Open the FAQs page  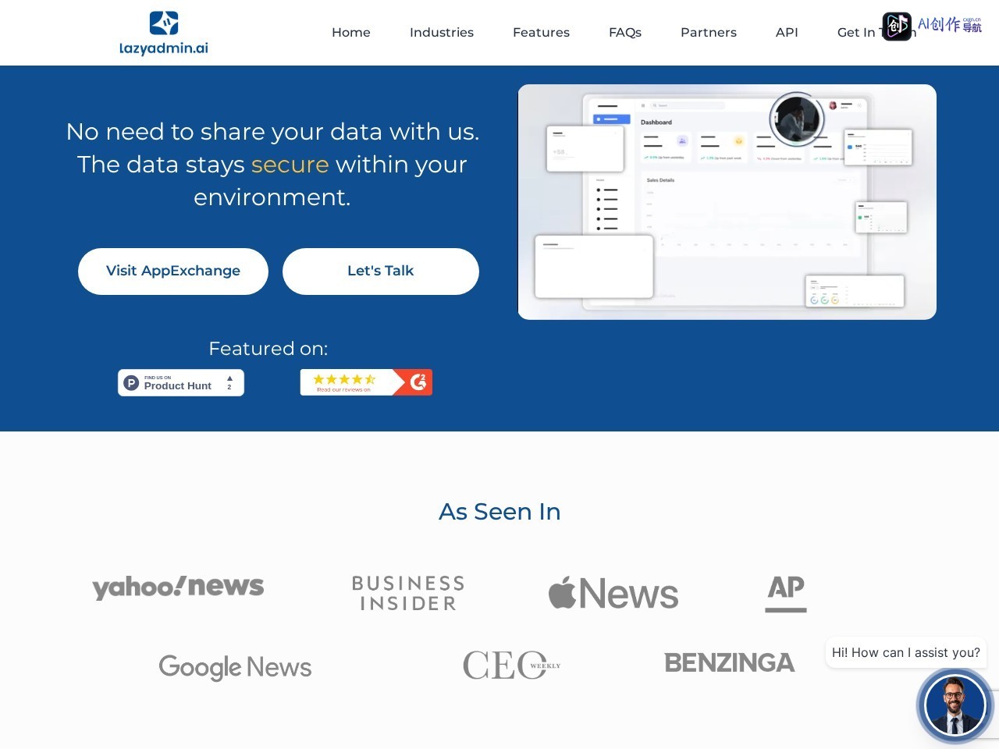[x=625, y=32]
